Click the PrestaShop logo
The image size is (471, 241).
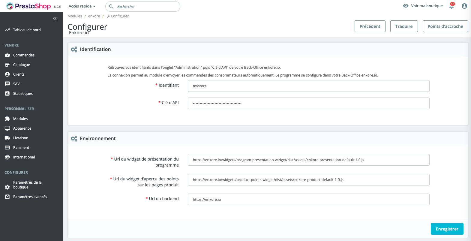pyautogui.click(x=28, y=6)
